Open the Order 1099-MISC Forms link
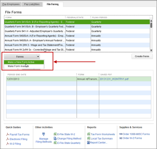Viewport: 157px width, 149px height. 136,134
